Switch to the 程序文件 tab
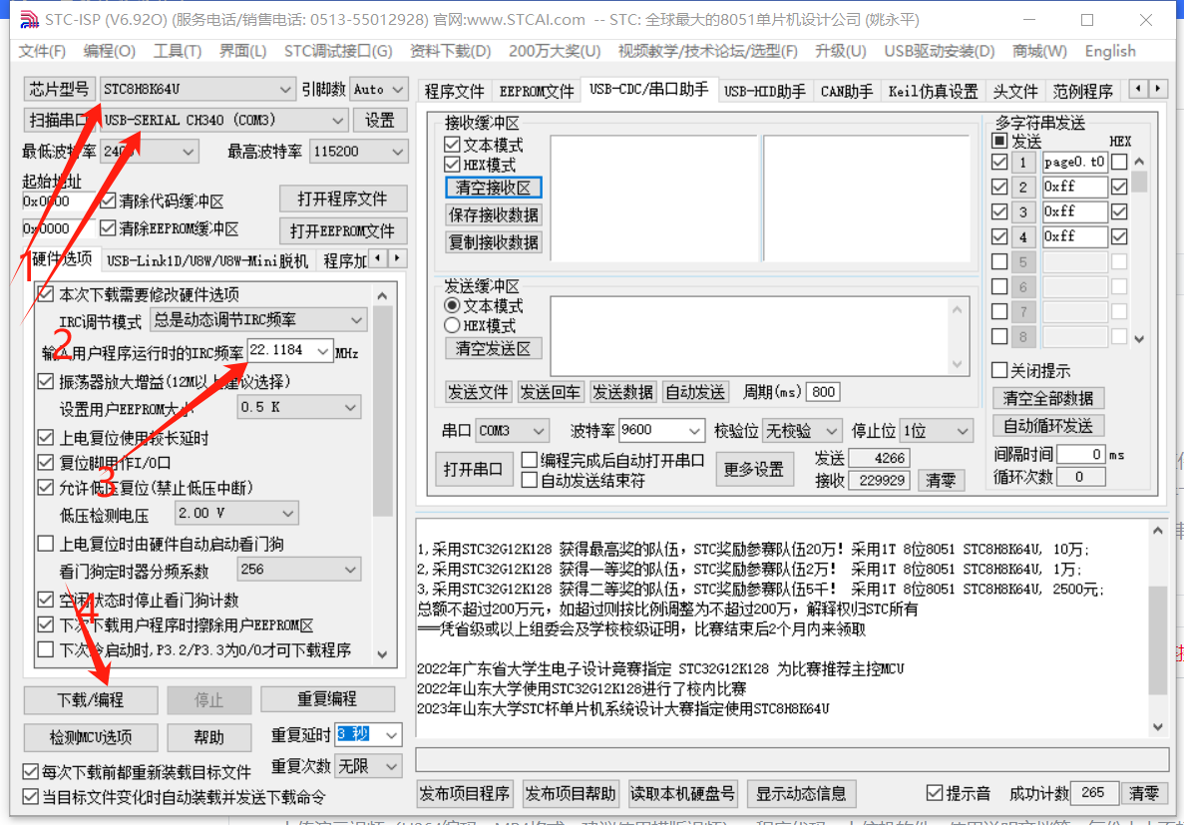The width and height of the screenshot is (1184, 825). click(x=454, y=92)
